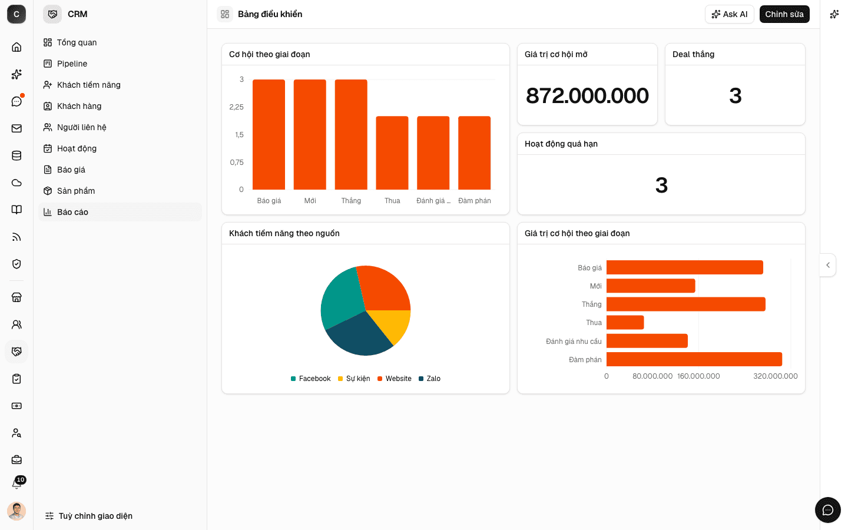Open the book icon in left rail
The image size is (848, 530).
click(16, 210)
